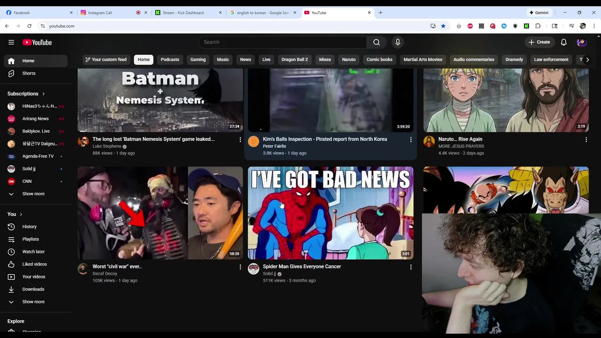Select the Martial Arts Movies chip
Image resolution: width=601 pixels, height=338 pixels.
coord(423,60)
